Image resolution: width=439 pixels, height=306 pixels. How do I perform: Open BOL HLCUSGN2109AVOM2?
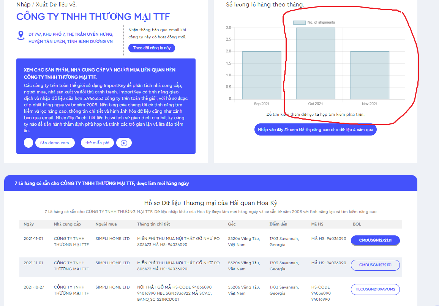tap(375, 289)
